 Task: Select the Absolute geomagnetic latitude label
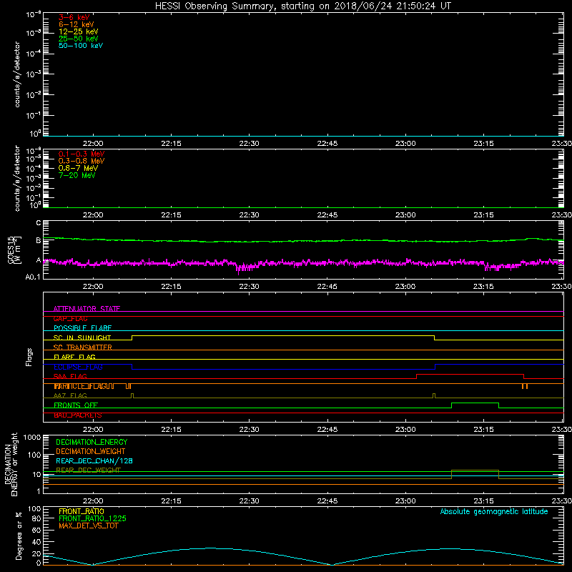[494, 511]
